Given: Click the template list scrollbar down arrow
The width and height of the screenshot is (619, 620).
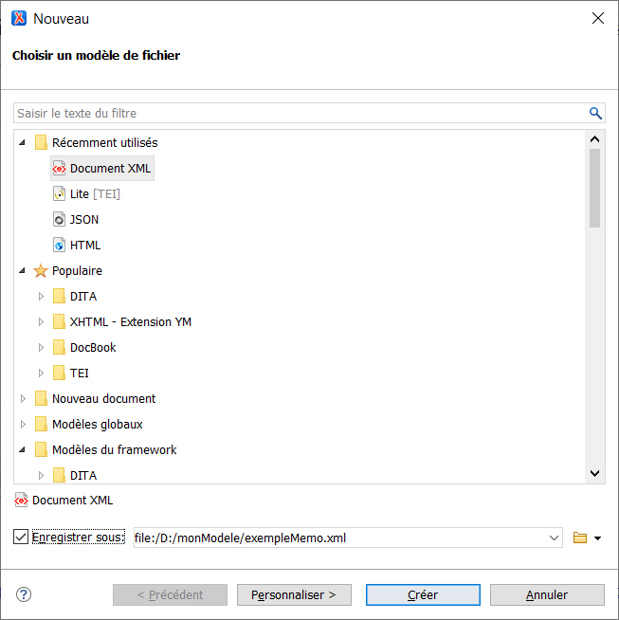Looking at the screenshot, I should (594, 473).
